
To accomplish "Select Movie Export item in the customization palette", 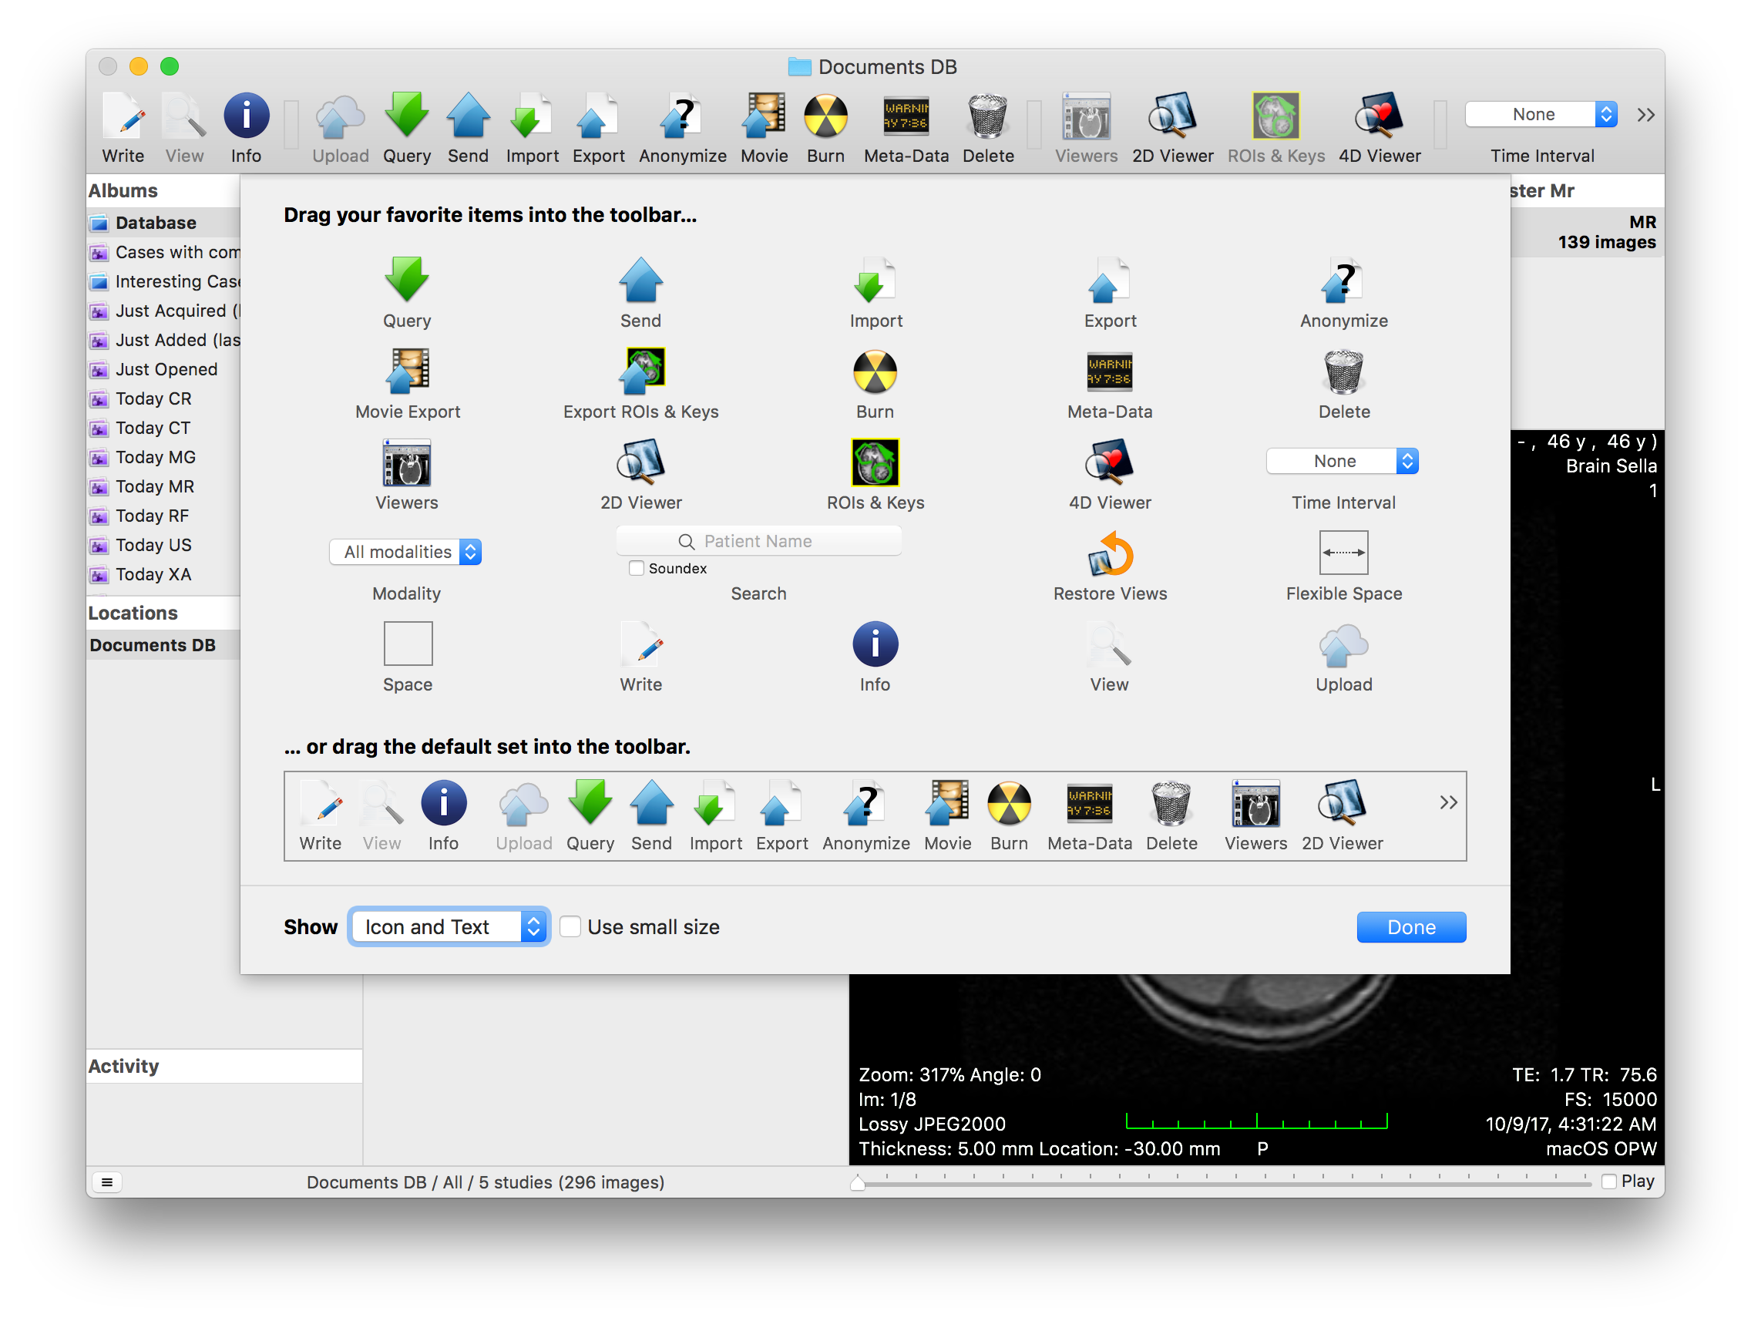I will 408,384.
